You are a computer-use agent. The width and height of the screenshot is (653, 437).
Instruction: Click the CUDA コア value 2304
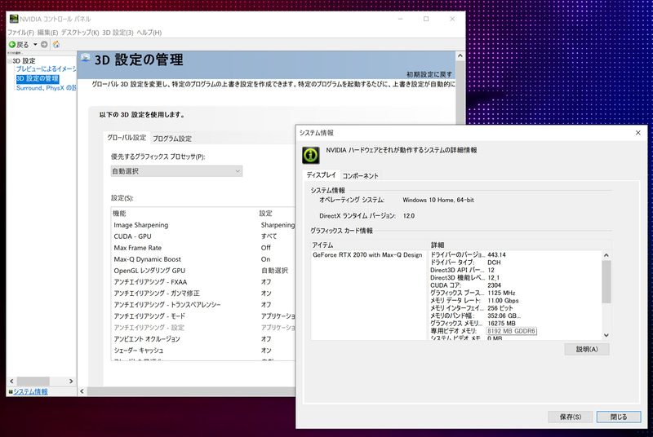[x=495, y=285]
